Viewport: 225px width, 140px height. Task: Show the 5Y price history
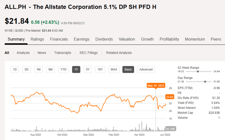(x=88, y=69)
